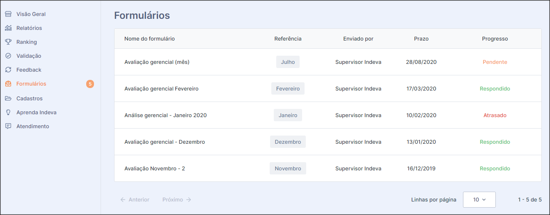
Task: Open the Relatórios menu item
Action: (x=29, y=28)
